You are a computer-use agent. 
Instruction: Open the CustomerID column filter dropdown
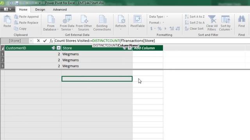tap(59, 48)
